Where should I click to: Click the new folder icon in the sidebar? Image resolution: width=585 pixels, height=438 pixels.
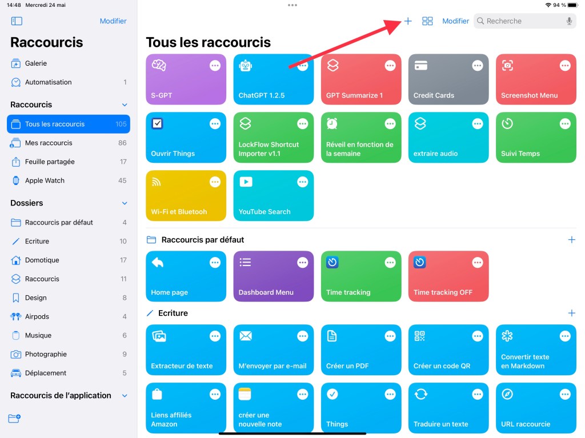click(x=15, y=419)
